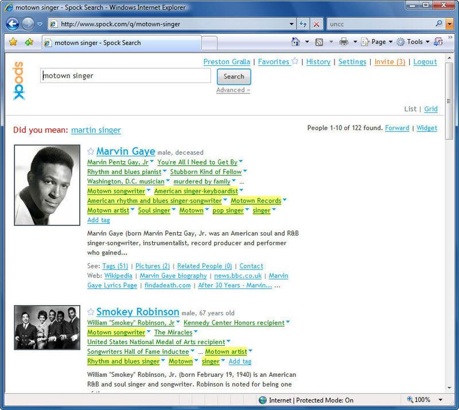Screen dimensions: 459x410
Task: Open Marvin Gaye's Tags (51) link
Action: (x=115, y=266)
